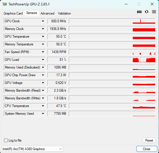The image size is (159, 153).
Task: Click the Reset button
Action: (149, 140)
